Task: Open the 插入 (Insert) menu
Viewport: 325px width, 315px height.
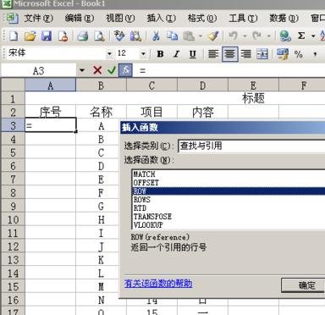Action: 162,19
